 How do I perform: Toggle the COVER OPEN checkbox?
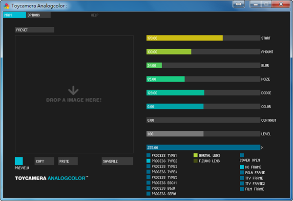pyautogui.click(x=242, y=155)
